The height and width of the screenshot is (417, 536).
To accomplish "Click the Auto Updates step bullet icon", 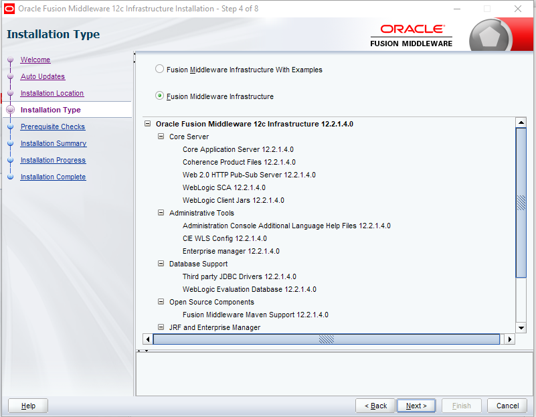I will tap(11, 76).
